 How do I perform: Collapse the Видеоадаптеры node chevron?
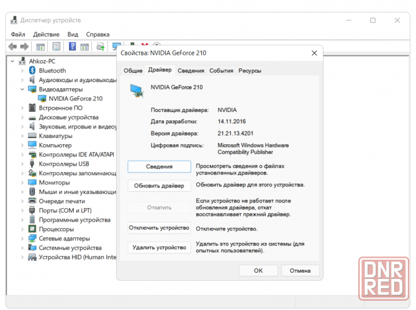(22, 89)
